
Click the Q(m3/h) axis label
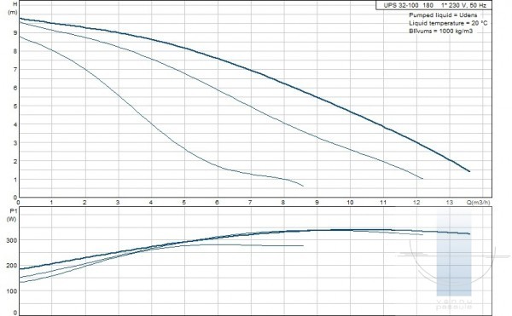click(478, 203)
